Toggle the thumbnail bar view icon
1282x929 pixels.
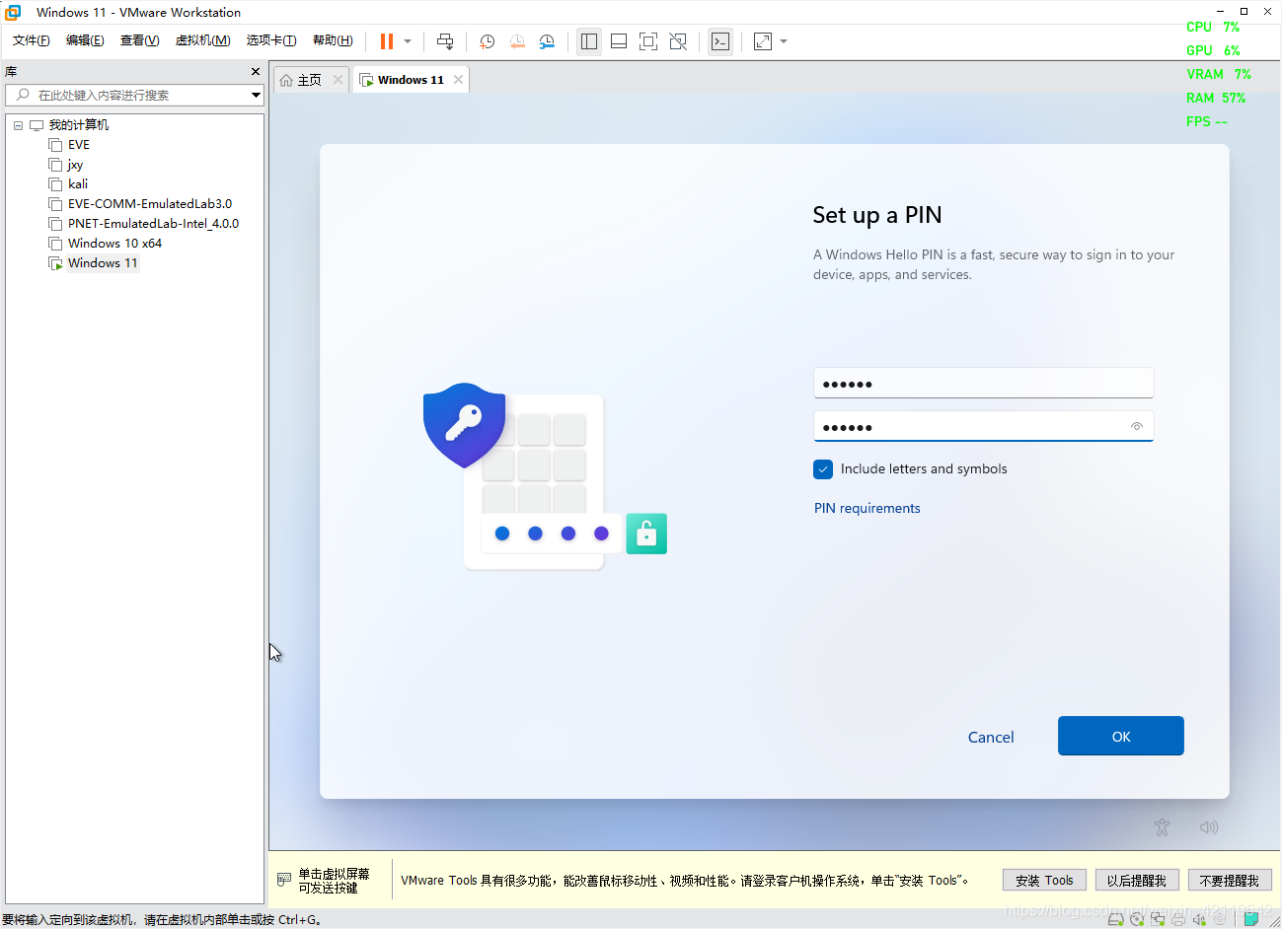[x=619, y=41]
